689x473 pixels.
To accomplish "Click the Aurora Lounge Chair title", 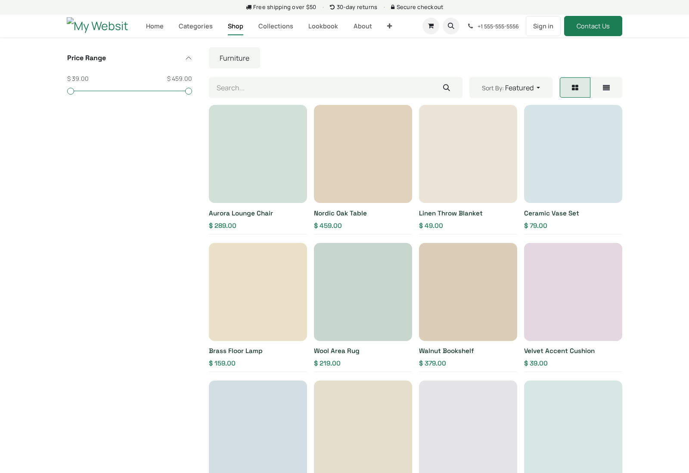I will point(241,213).
